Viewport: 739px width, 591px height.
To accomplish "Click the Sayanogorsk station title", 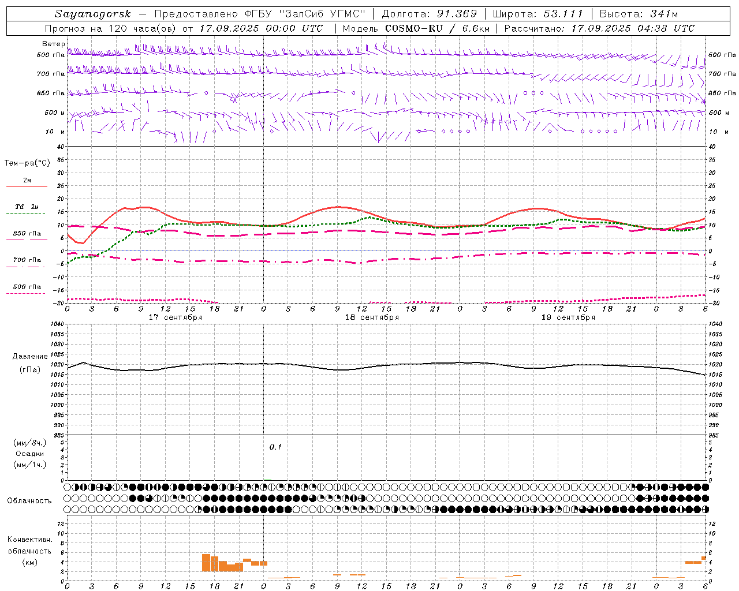I will pos(93,14).
